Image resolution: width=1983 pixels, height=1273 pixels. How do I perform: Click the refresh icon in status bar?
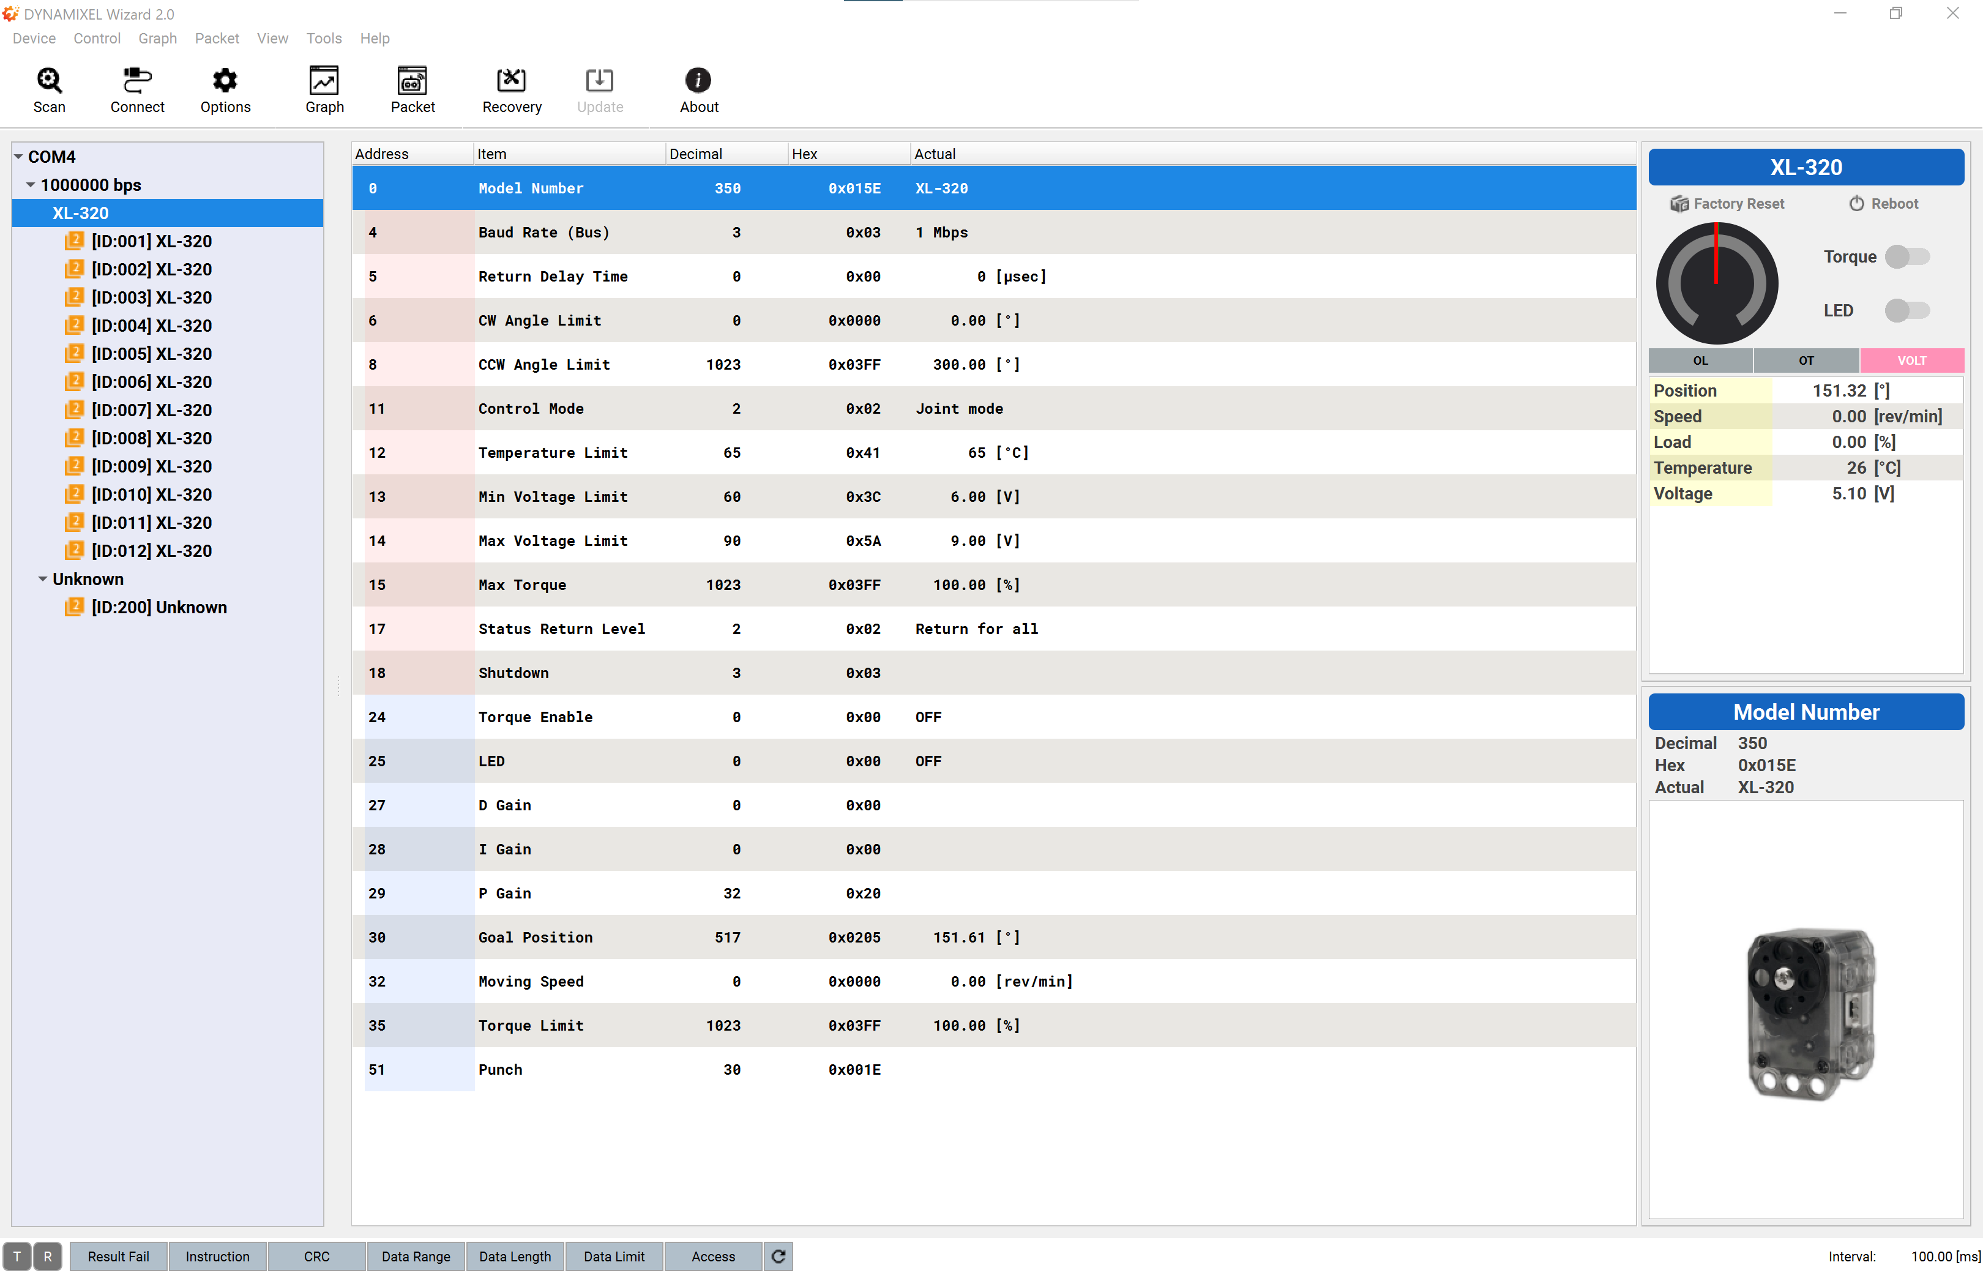(x=779, y=1256)
